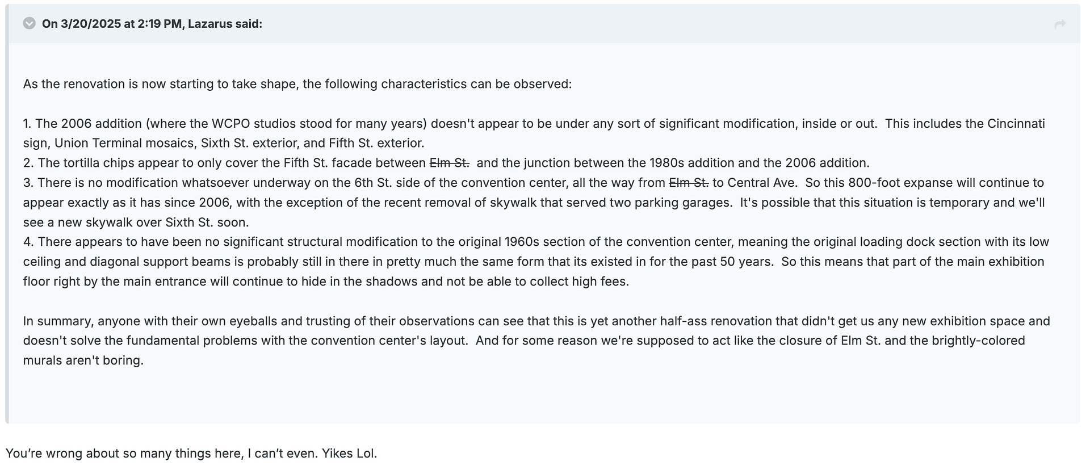The width and height of the screenshot is (1090, 470).
Task: Click "Union Terminal mosaics" in the quote
Action: 124,143
